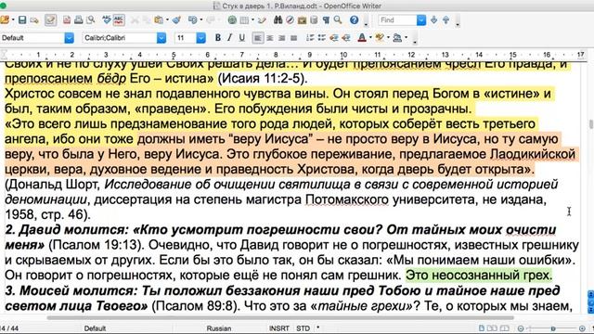594x334 pixels.
Task: Insert a table with the Table icon
Action: point(244,20)
